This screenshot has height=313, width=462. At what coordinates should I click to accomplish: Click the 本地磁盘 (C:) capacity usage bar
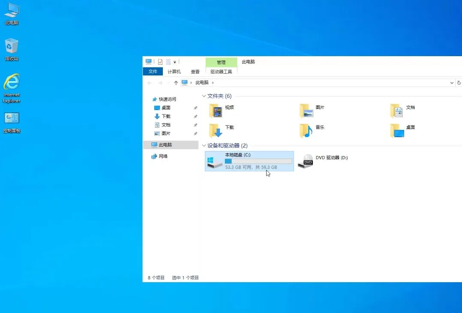[x=258, y=161]
